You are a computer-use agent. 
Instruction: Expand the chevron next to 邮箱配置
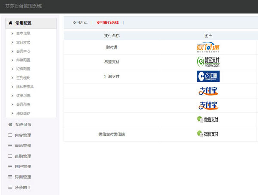(12, 60)
